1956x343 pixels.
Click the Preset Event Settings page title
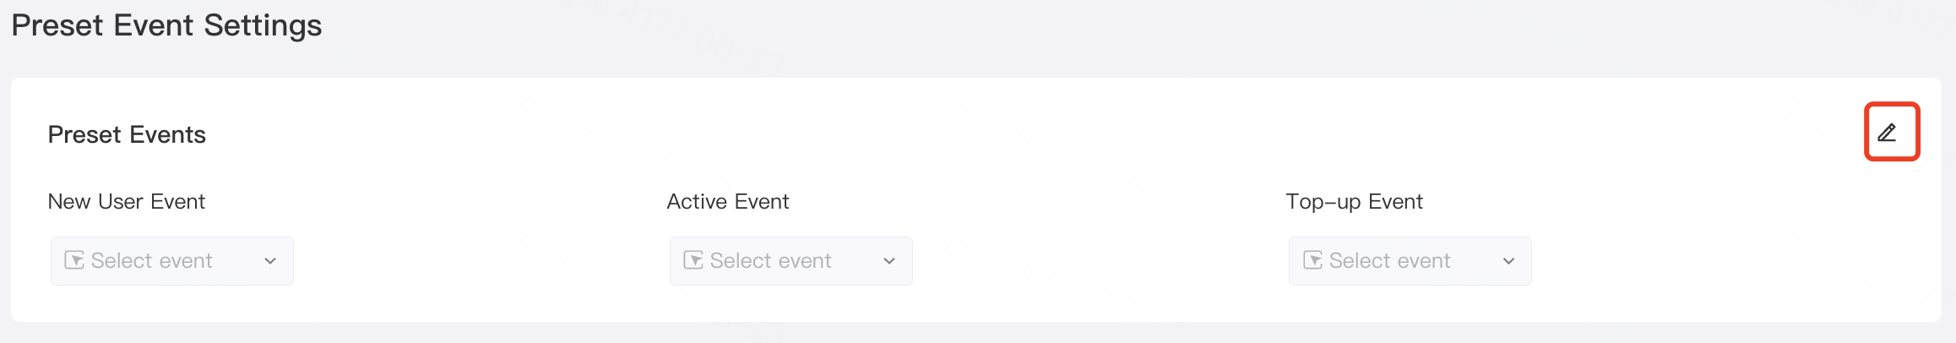166,25
